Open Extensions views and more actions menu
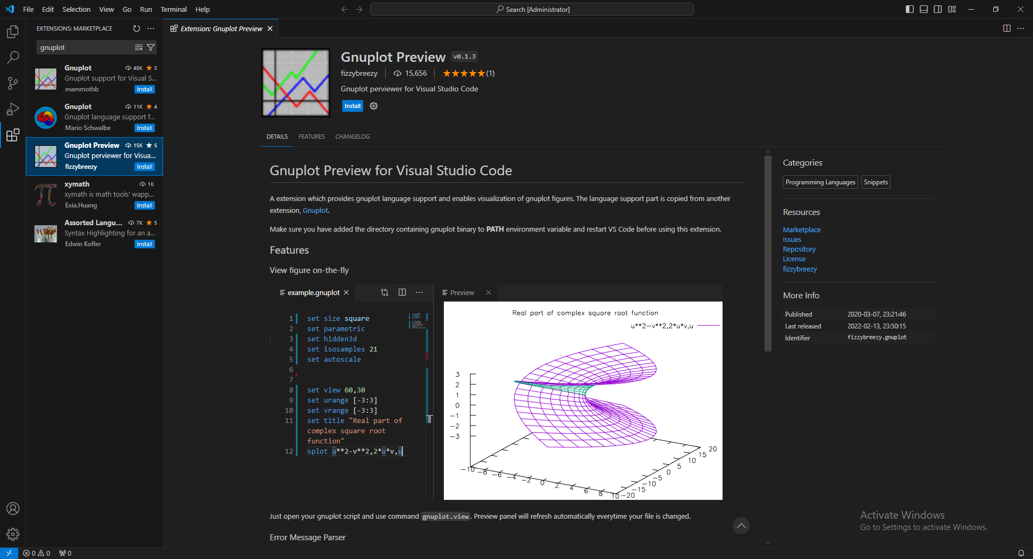 coord(151,28)
